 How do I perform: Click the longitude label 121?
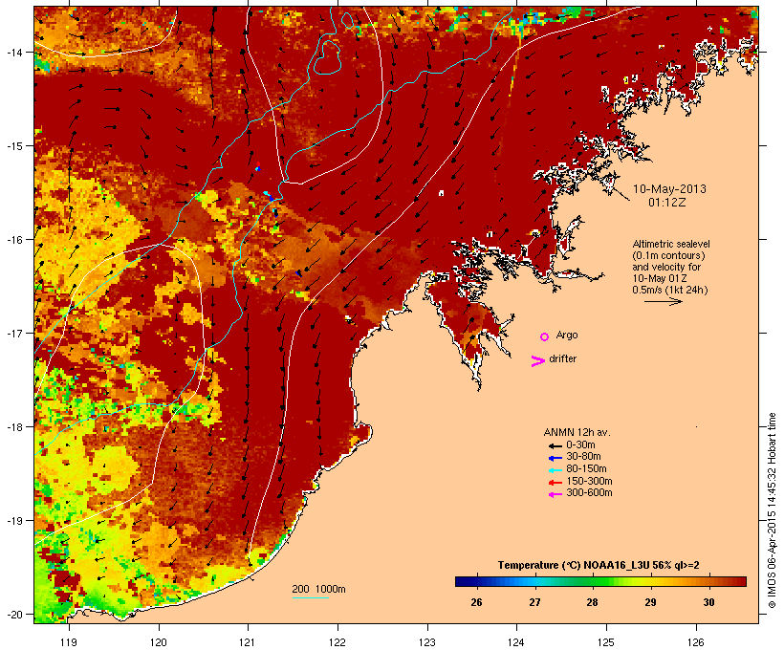248,642
